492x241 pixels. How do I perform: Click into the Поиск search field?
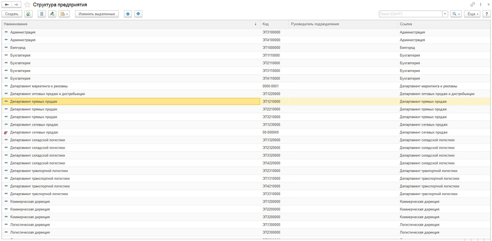[410, 14]
